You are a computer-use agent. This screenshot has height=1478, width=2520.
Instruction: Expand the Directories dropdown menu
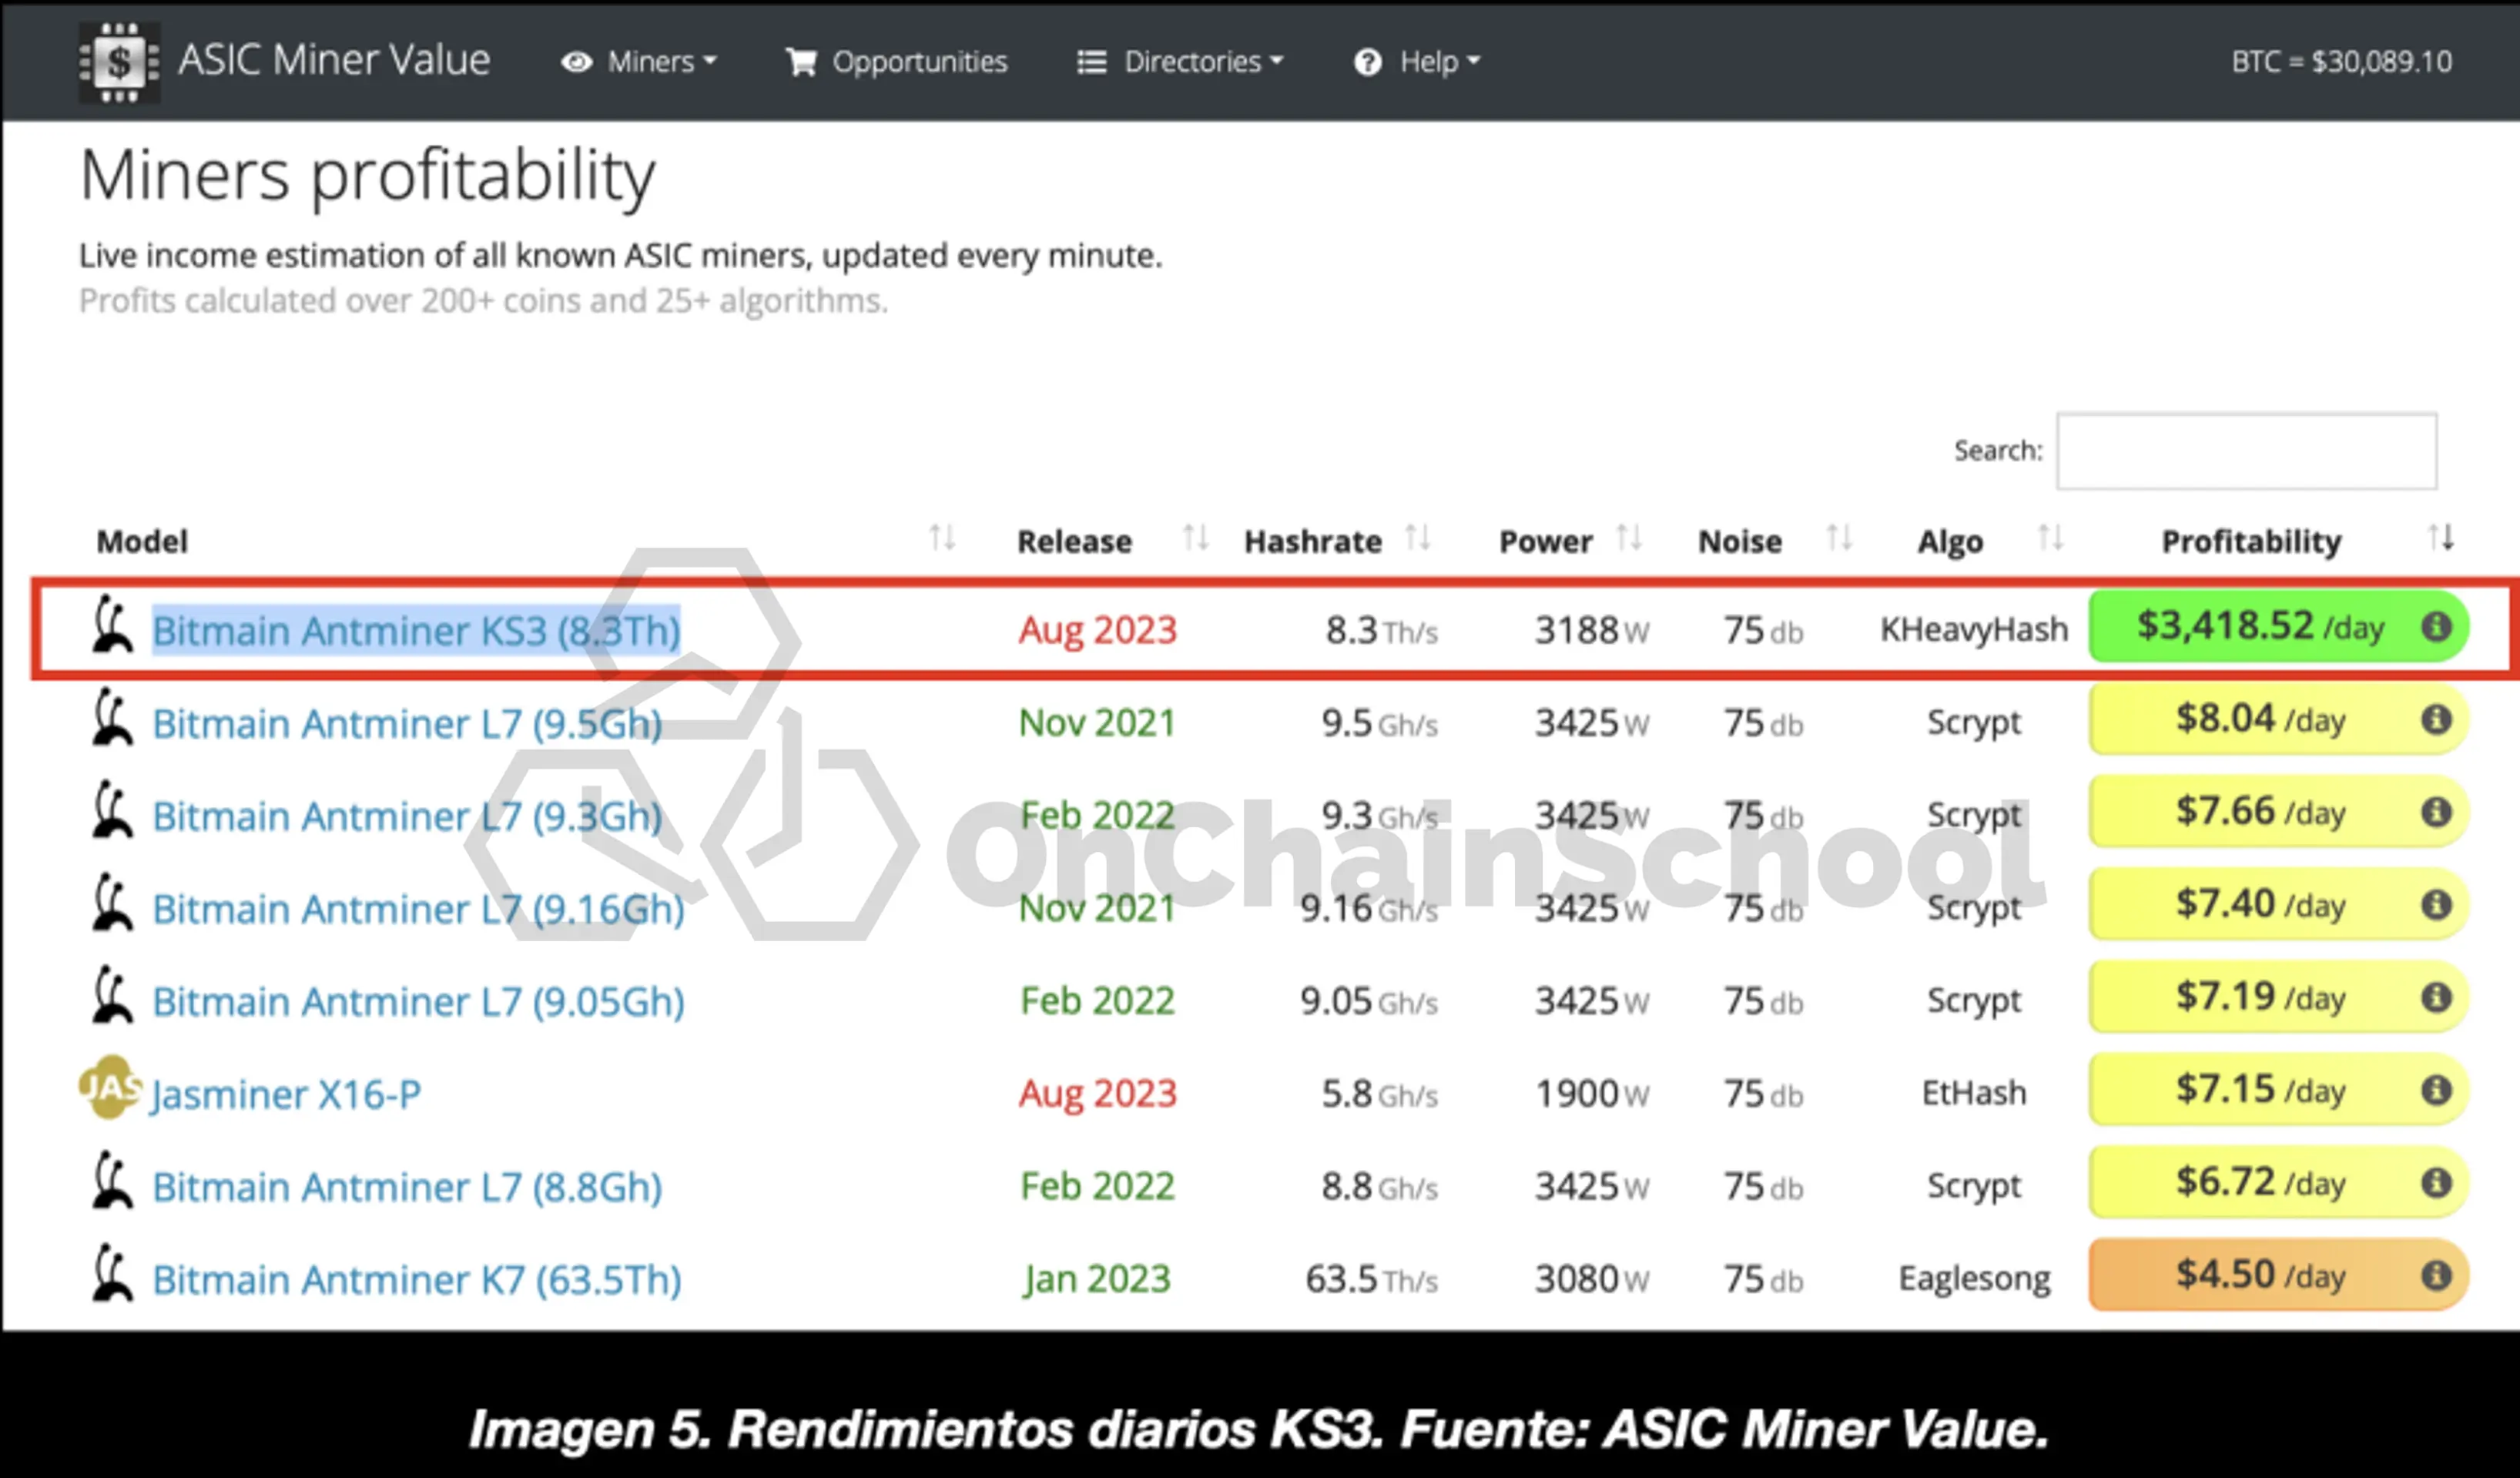(x=1180, y=62)
